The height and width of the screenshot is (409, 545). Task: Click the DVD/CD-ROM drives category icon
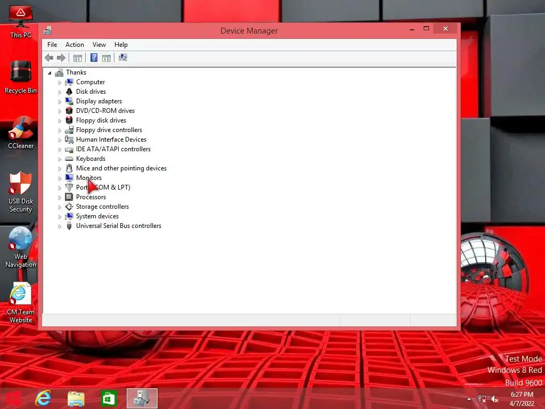pyautogui.click(x=69, y=111)
